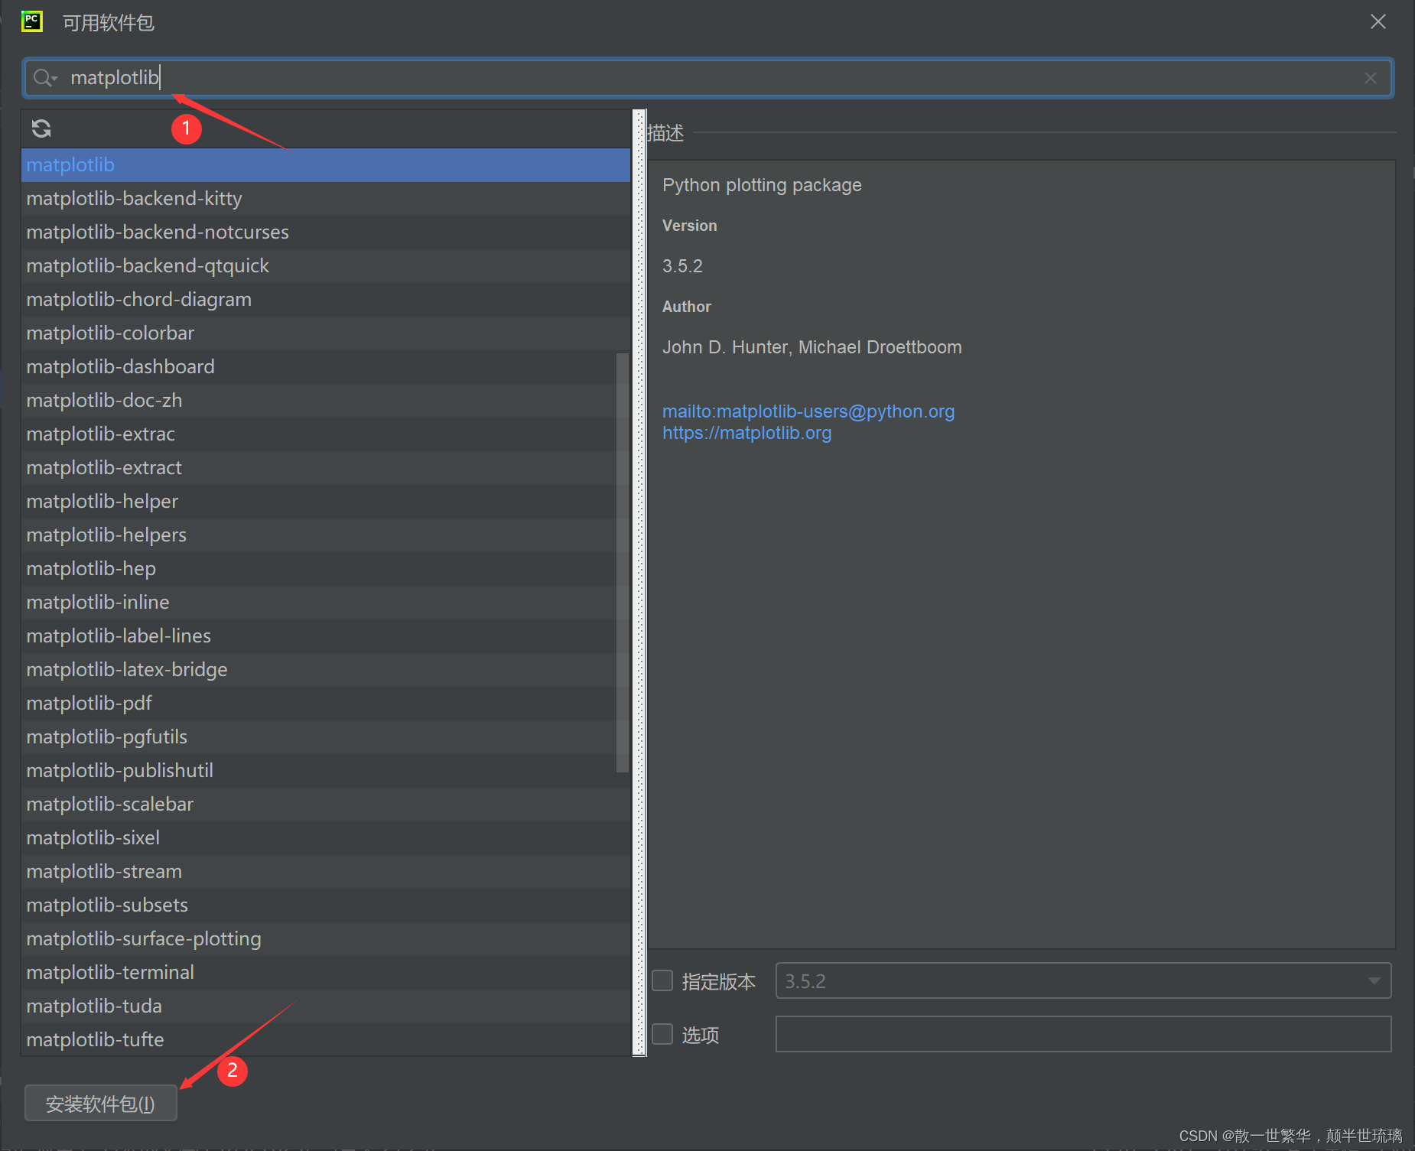The width and height of the screenshot is (1415, 1151).
Task: Select matplotlib-subsets package
Action: tap(326, 906)
